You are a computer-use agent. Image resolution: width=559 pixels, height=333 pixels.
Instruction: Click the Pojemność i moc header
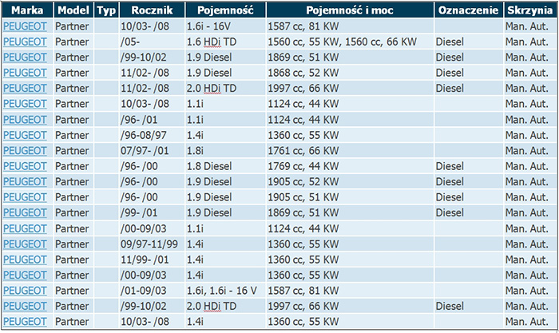pos(350,10)
